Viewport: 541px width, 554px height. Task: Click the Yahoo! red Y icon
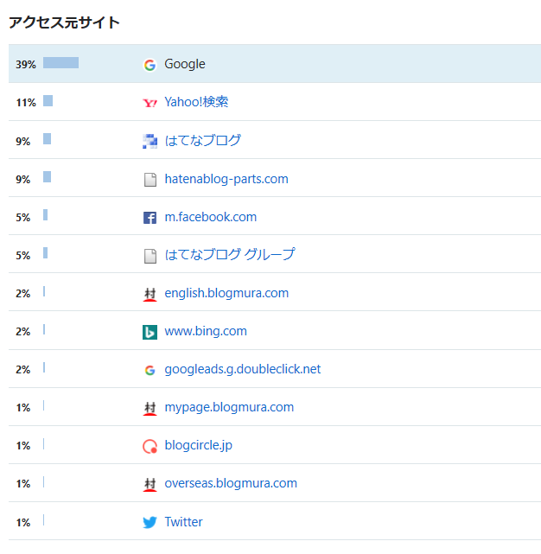pos(150,103)
